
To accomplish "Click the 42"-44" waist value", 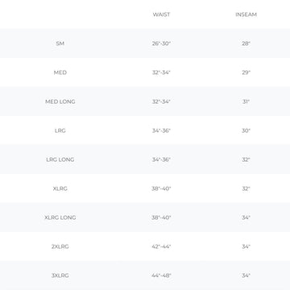I will tap(161, 246).
